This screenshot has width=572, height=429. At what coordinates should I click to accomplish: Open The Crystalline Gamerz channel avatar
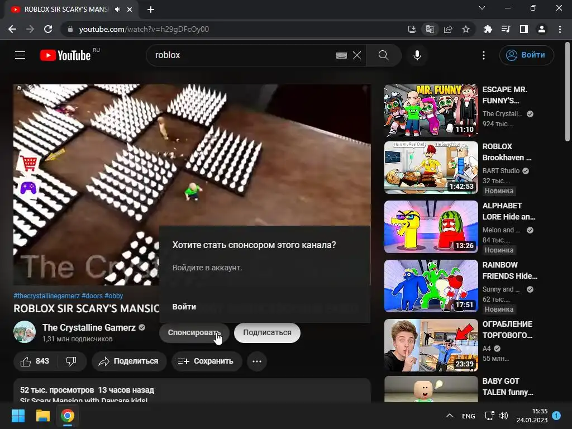(x=25, y=332)
